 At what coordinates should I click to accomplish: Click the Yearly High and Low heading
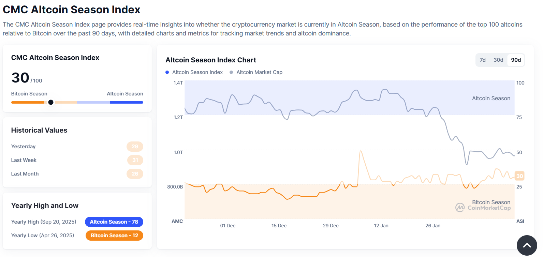click(45, 206)
